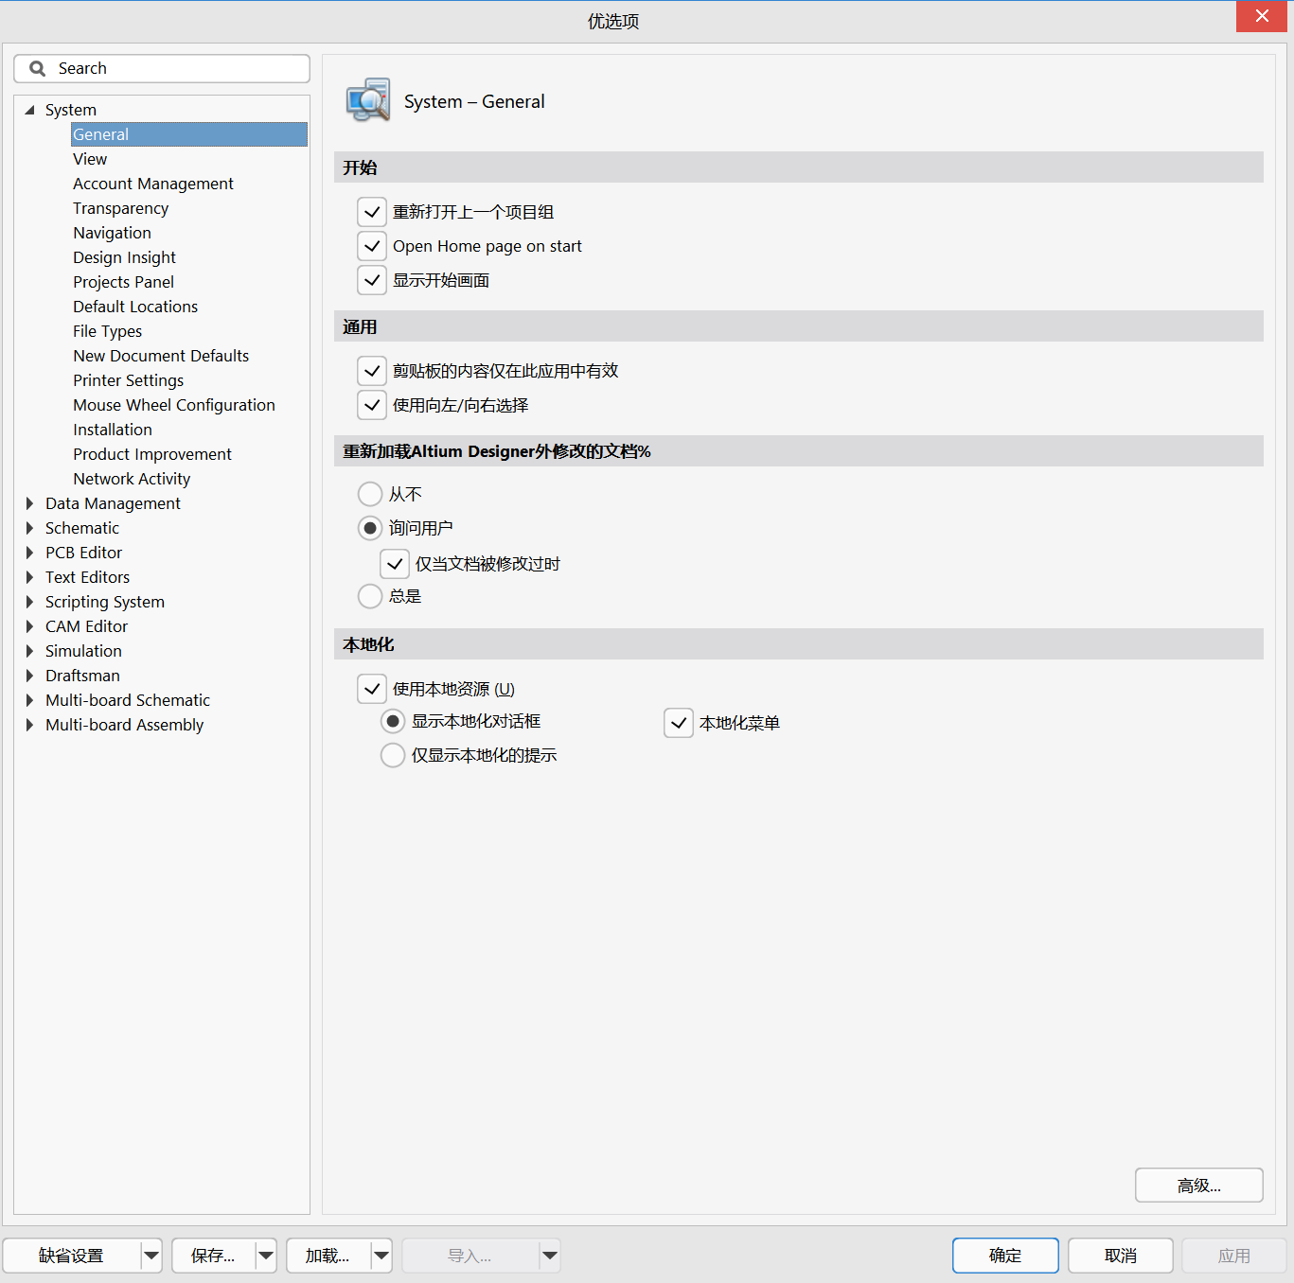1294x1283 pixels.
Task: Close the preferences dialog
Action: coord(1262,16)
